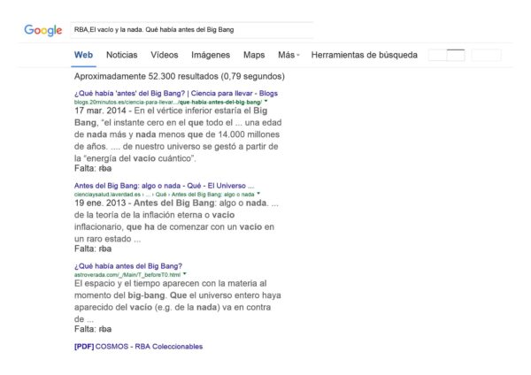Click the date '17 mar. 2014' in first snippet
Viewport: 531px width, 375px height.
coord(100,111)
